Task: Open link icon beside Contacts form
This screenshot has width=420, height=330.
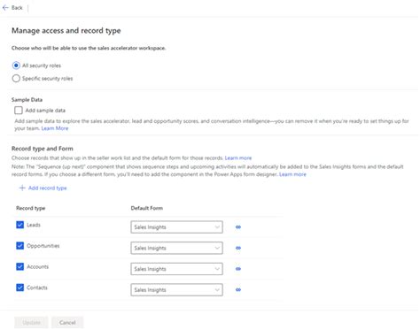Action: click(x=238, y=290)
